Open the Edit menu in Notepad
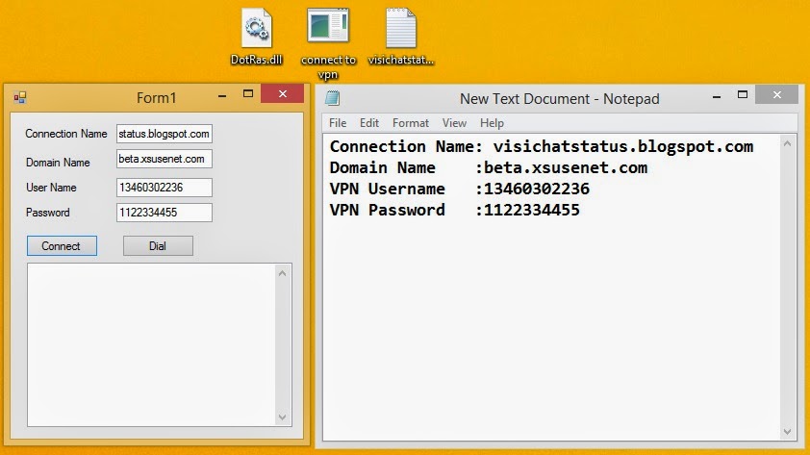 368,123
